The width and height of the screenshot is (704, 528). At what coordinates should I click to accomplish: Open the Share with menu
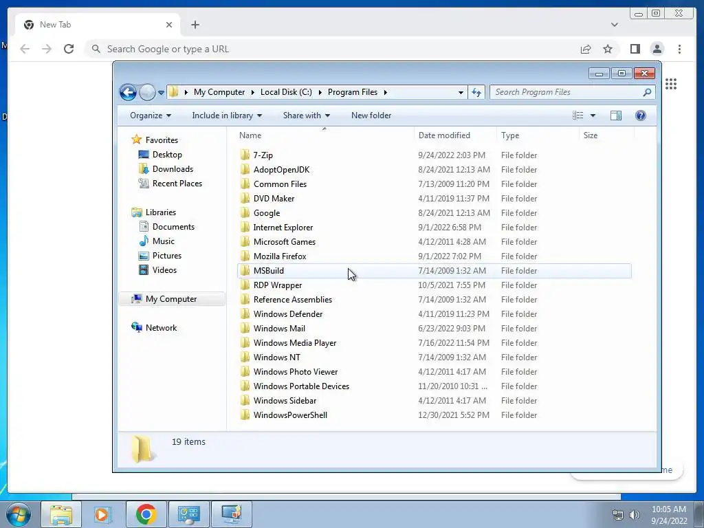coord(306,115)
